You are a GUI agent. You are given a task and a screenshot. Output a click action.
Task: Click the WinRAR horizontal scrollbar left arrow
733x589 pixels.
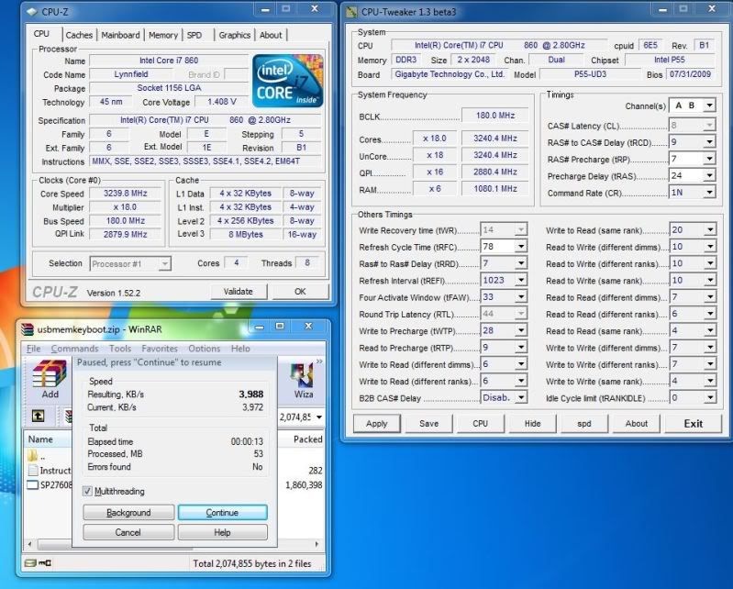coord(30,544)
